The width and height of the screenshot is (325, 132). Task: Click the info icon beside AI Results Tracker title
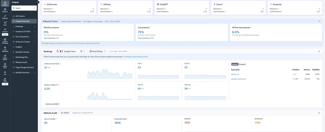pyautogui.click(x=59, y=21)
